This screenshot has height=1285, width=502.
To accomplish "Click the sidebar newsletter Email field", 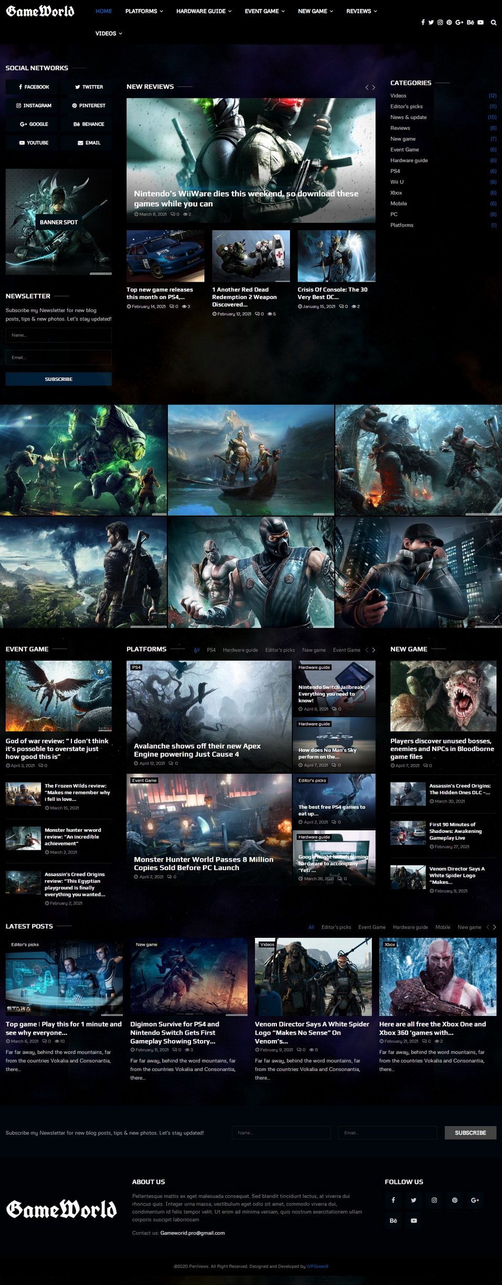I will point(59,357).
